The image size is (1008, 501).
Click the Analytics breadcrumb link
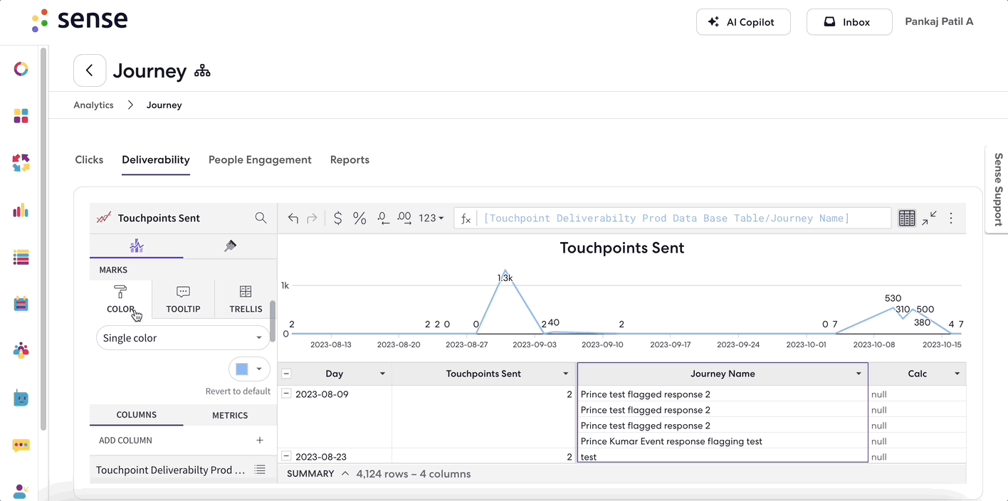pyautogui.click(x=93, y=105)
